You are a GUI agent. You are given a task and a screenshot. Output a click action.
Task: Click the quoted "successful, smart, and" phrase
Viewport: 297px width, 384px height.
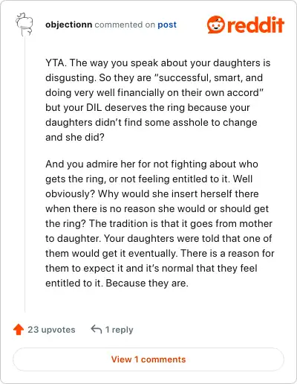(x=209, y=77)
